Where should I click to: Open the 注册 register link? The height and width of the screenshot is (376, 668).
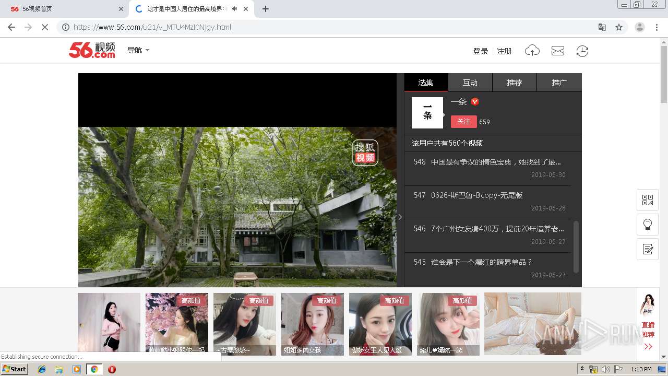(x=504, y=51)
